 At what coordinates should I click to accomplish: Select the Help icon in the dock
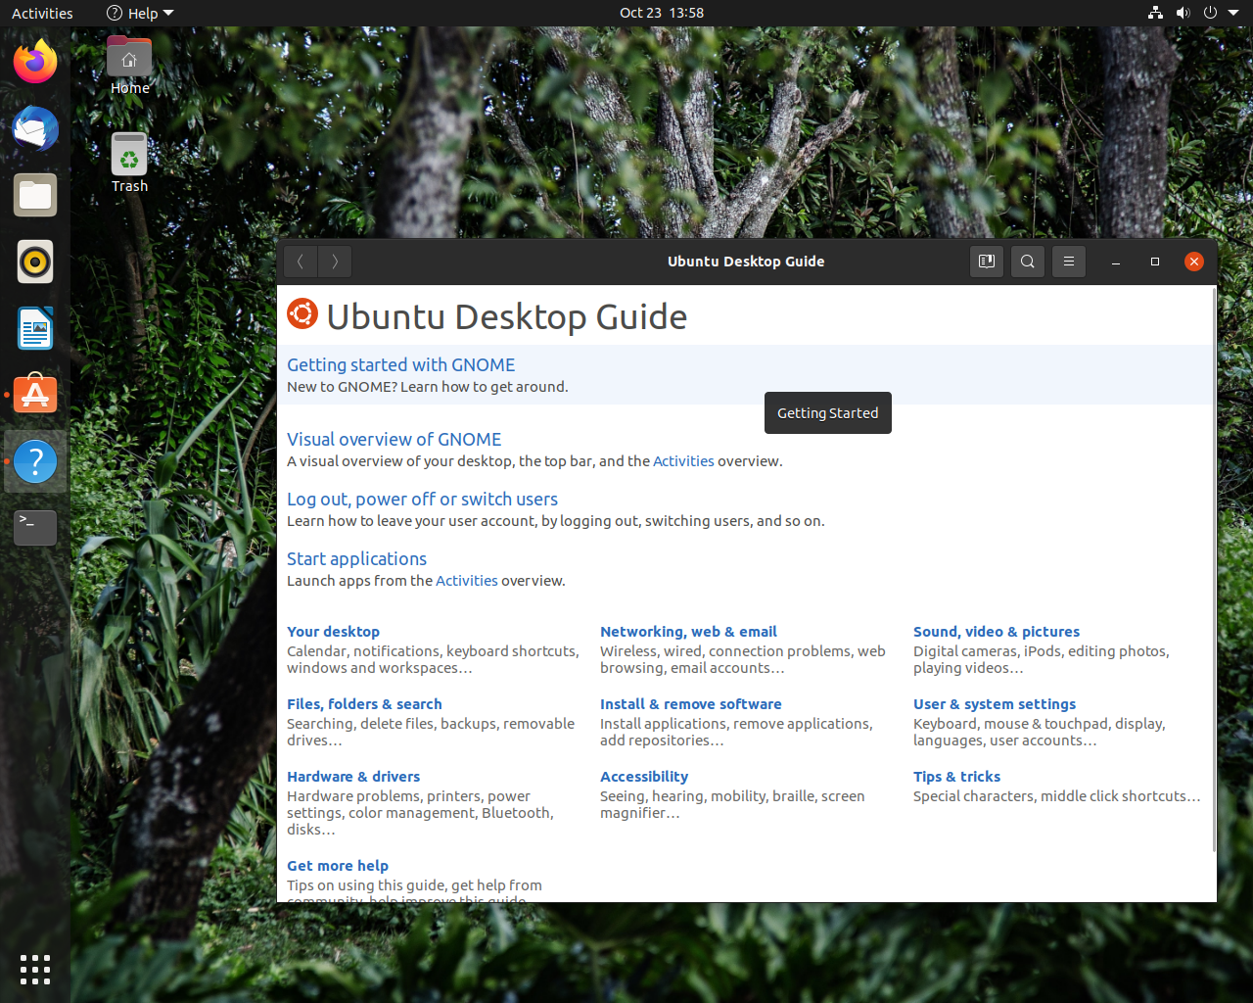[x=35, y=461]
